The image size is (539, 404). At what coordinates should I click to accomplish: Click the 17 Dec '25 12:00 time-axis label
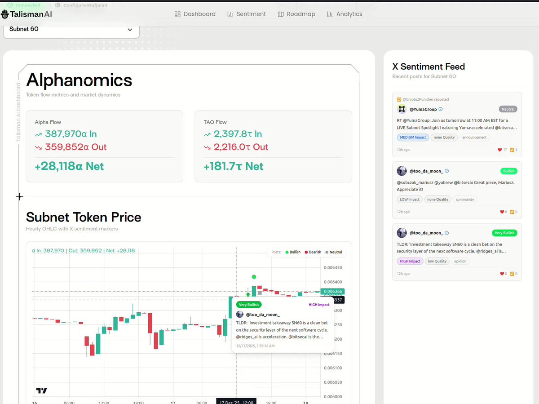point(237,402)
